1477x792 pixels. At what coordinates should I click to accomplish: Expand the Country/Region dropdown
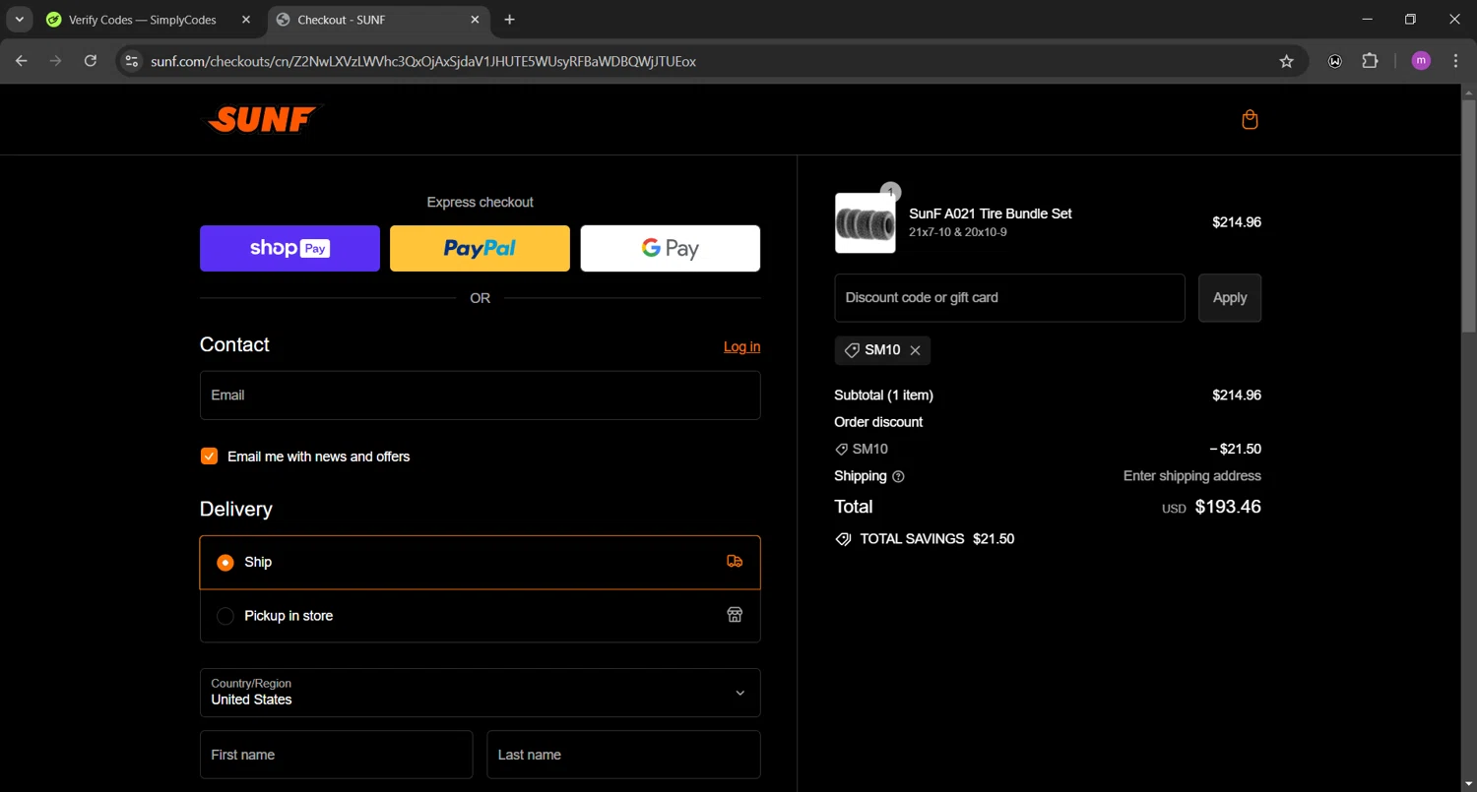pos(481,693)
